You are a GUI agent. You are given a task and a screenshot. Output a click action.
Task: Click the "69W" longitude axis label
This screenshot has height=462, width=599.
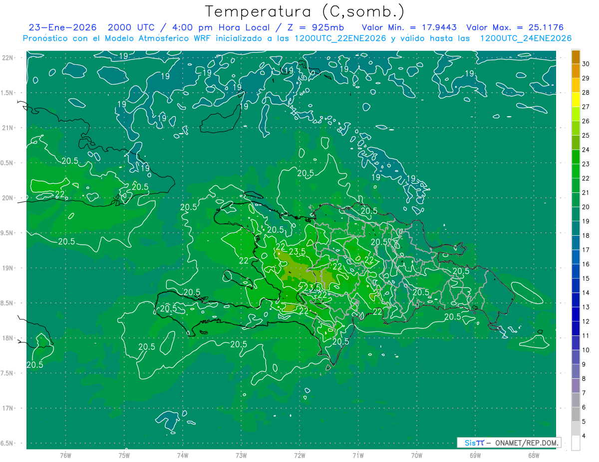pyautogui.click(x=475, y=455)
